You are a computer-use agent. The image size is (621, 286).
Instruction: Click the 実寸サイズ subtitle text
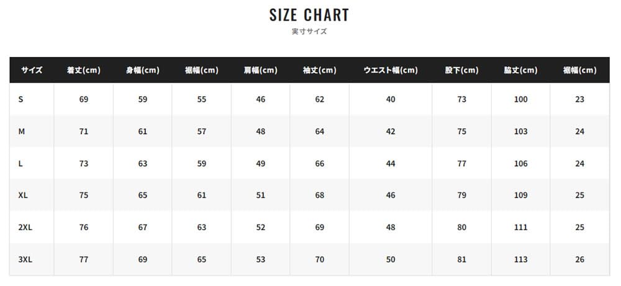(309, 31)
